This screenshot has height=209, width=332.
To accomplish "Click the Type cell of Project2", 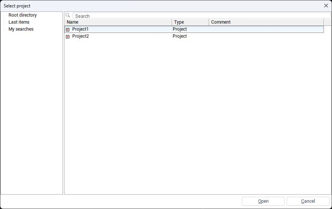I will coord(180,36).
